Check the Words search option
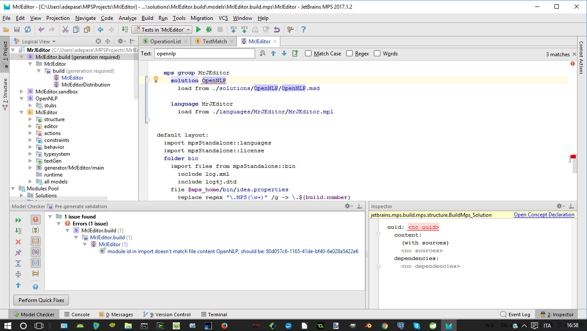Image resolution: width=587 pixels, height=331 pixels. [x=377, y=54]
